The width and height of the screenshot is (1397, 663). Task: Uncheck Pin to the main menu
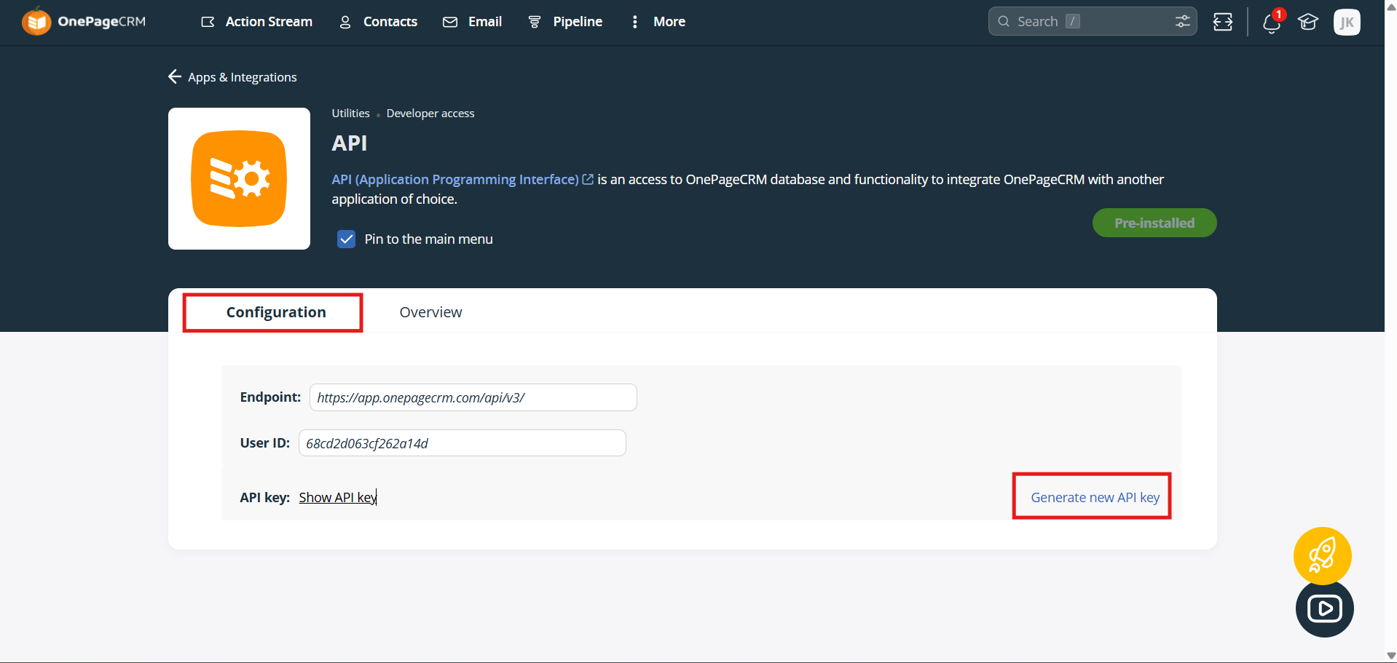[347, 239]
